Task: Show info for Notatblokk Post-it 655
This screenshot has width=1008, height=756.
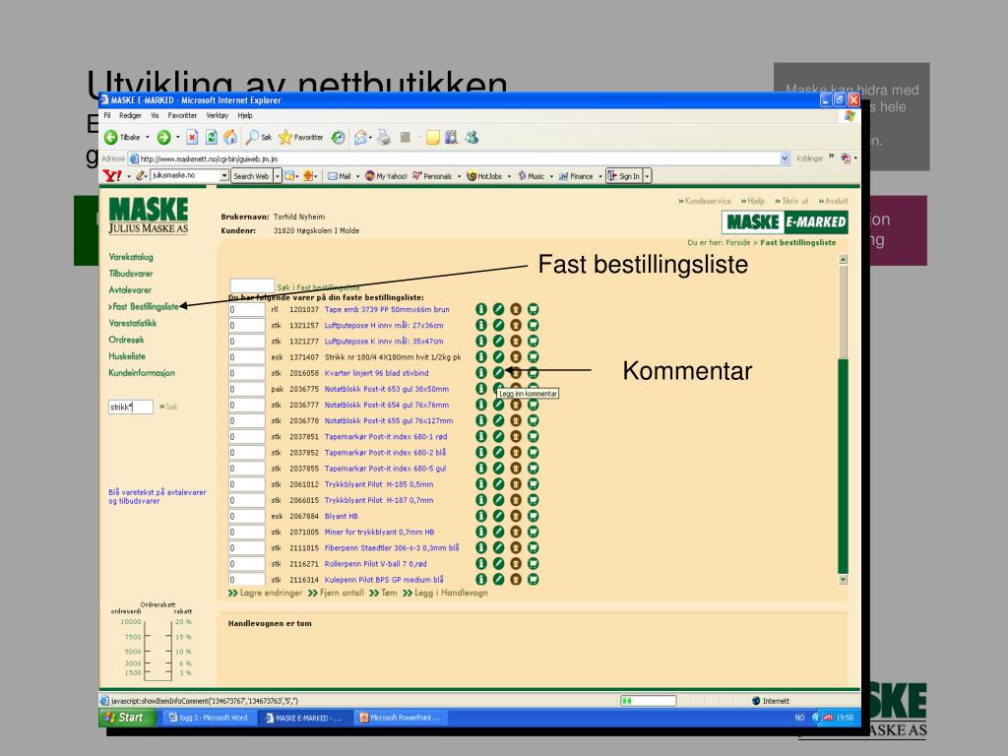Action: [x=480, y=420]
